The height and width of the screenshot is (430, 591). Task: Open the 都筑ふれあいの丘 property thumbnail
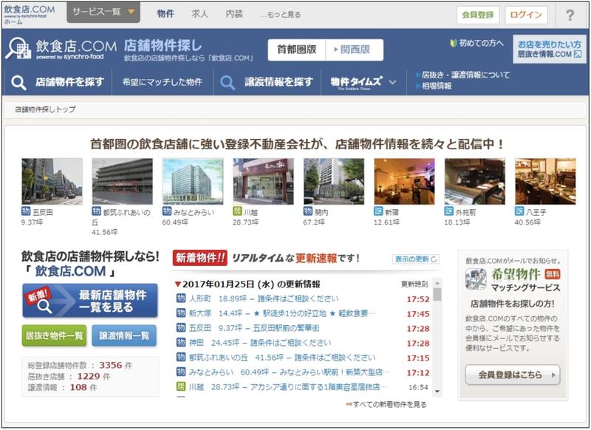click(123, 181)
